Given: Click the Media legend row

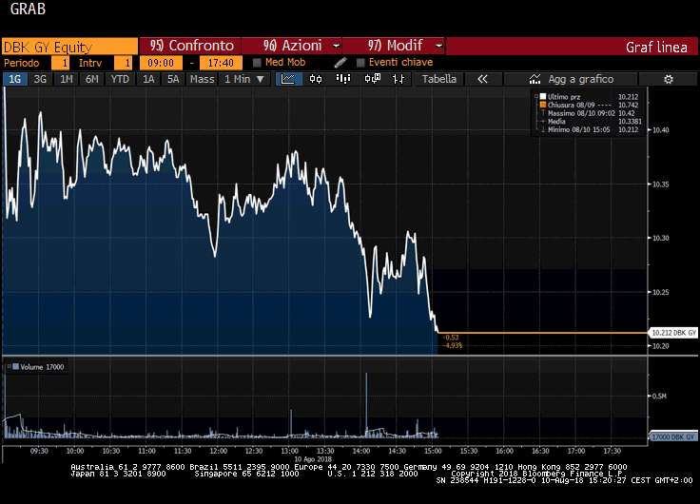Looking at the screenshot, I should [x=589, y=121].
